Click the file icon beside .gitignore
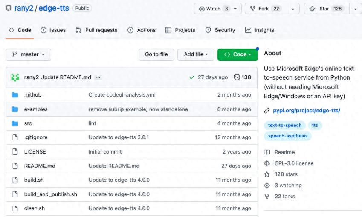362x217 pixels. [x=15, y=137]
